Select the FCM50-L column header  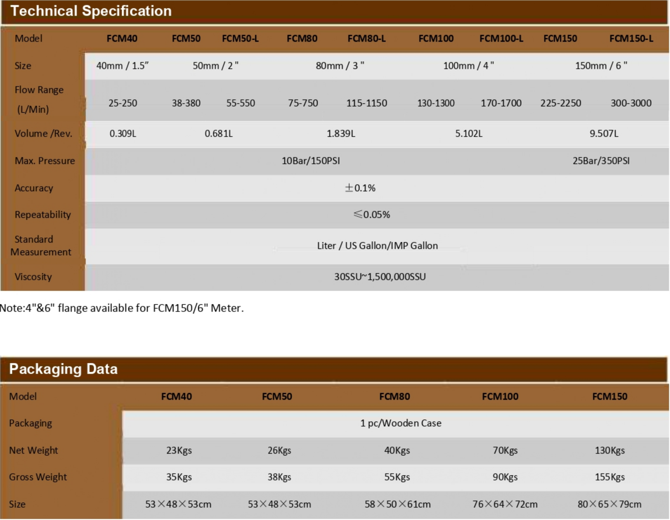click(240, 39)
